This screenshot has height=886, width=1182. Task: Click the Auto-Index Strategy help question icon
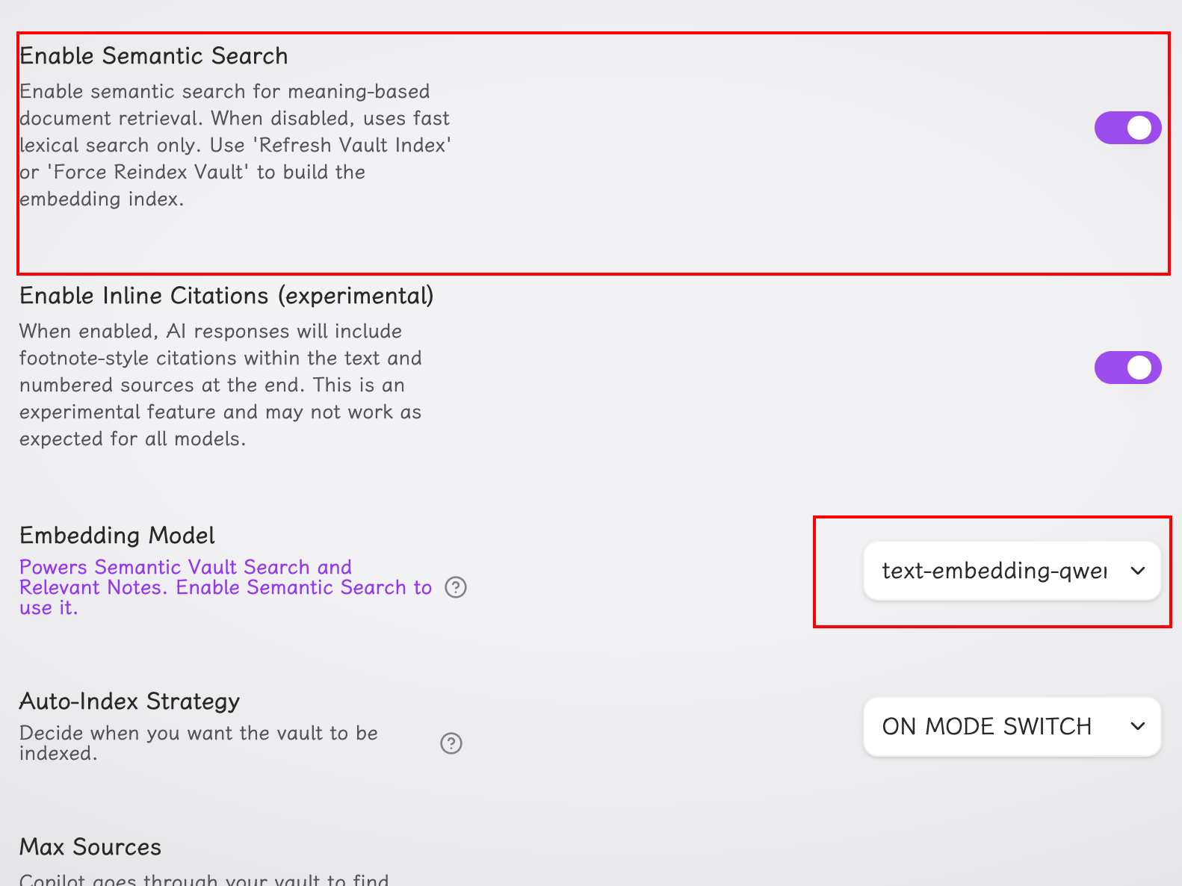pos(451,743)
